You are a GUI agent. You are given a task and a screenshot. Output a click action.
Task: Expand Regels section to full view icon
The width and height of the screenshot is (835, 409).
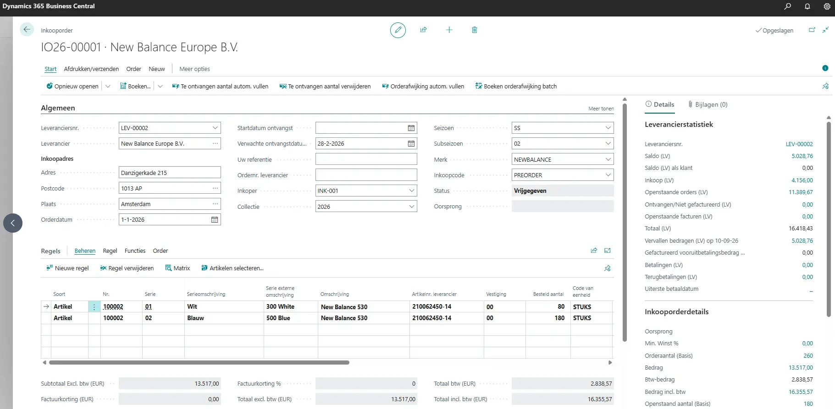coord(608,251)
